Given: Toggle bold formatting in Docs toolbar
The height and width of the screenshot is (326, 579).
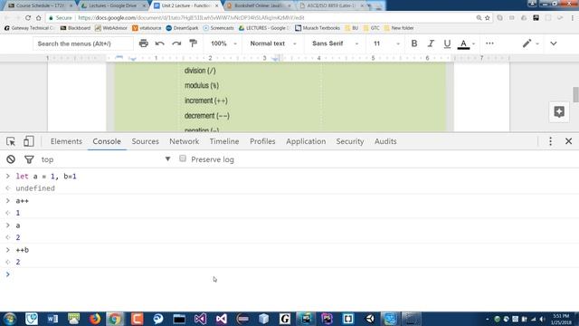Looking at the screenshot, I should (x=414, y=43).
